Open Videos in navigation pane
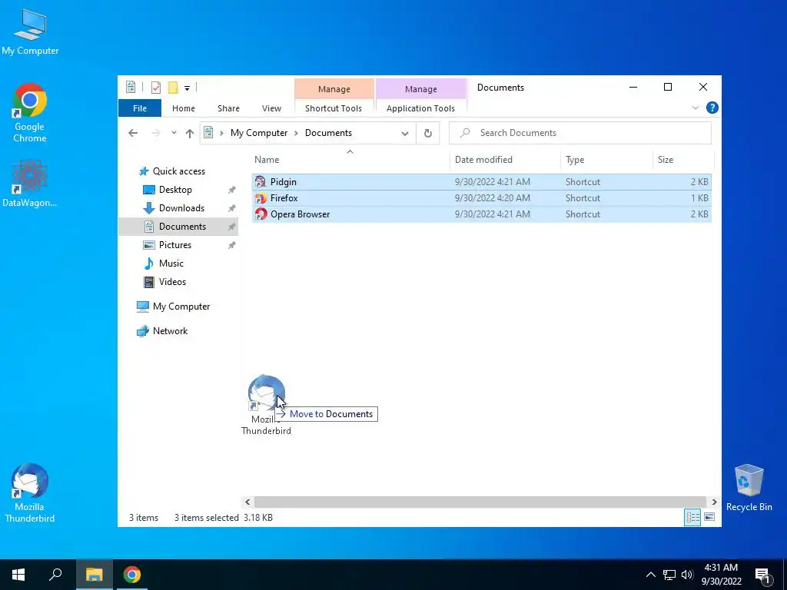The width and height of the screenshot is (787, 590). (x=172, y=282)
